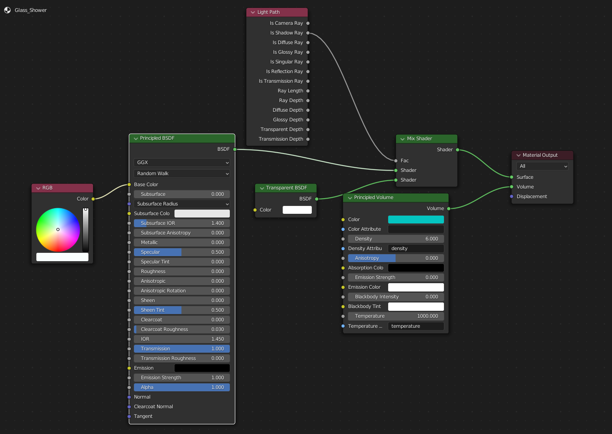612x434 pixels.
Task: Collapse the Principled Volume node
Action: (x=350, y=198)
